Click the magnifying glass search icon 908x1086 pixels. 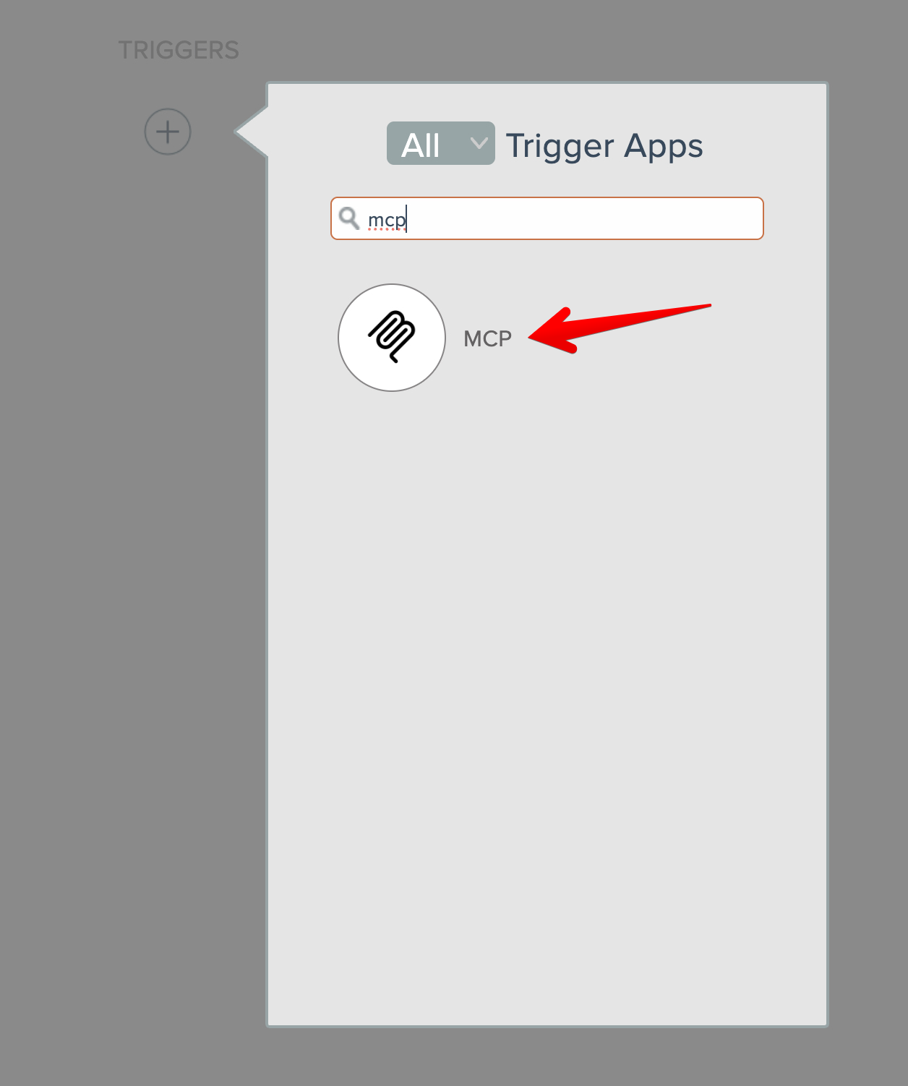coord(349,218)
